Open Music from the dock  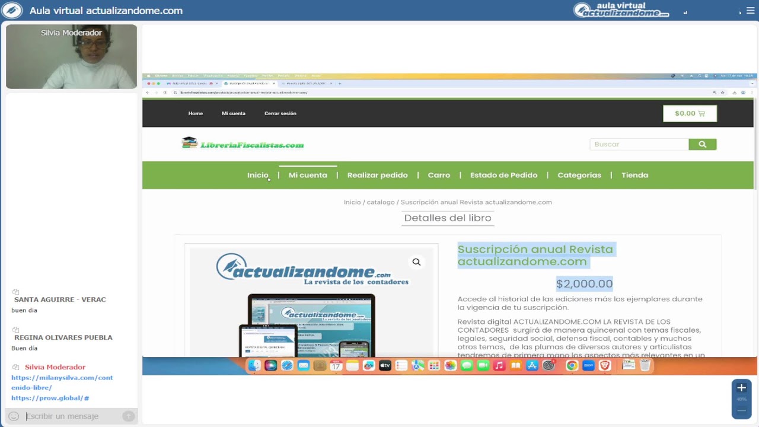pos(499,365)
